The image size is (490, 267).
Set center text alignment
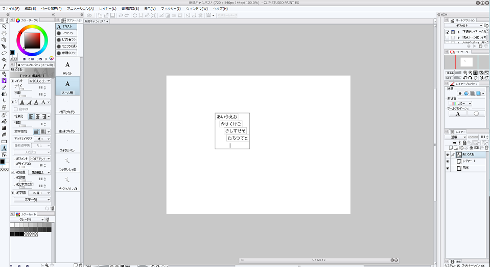[x=37, y=117]
